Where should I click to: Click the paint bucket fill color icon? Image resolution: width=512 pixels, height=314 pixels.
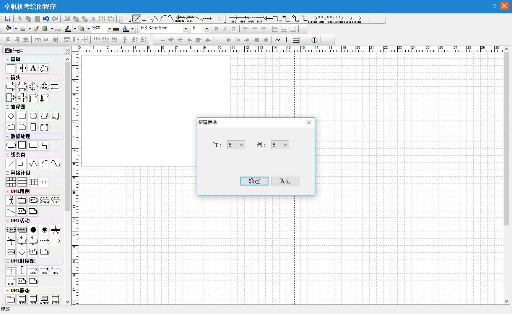(8, 28)
